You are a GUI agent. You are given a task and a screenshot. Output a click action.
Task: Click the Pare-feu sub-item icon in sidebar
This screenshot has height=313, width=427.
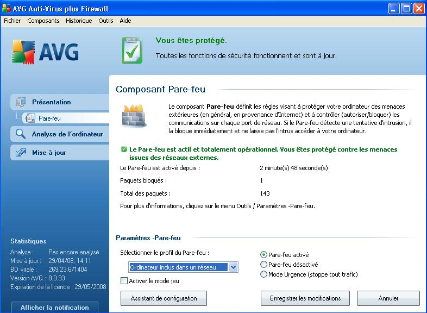30,117
